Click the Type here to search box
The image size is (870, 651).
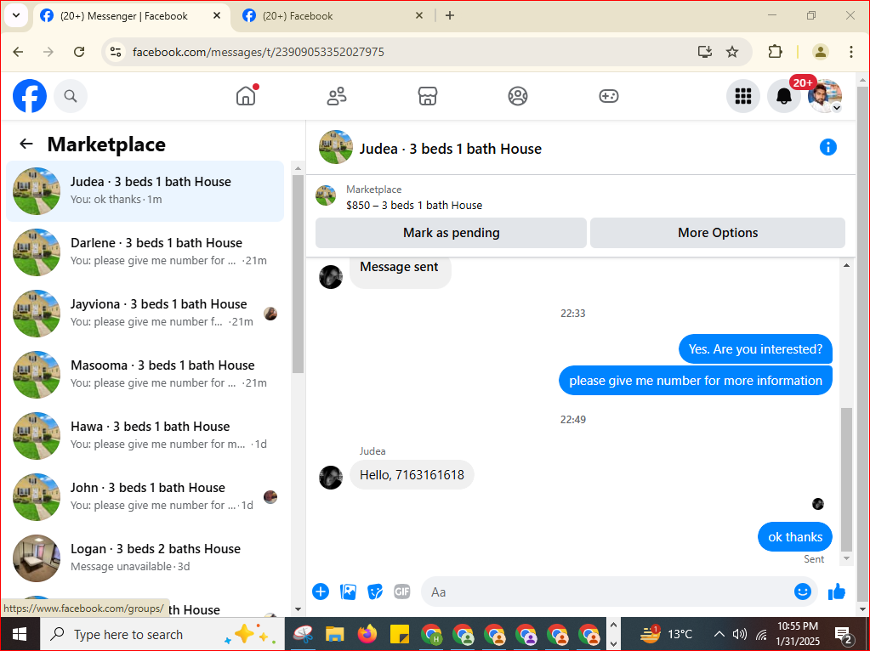(162, 634)
